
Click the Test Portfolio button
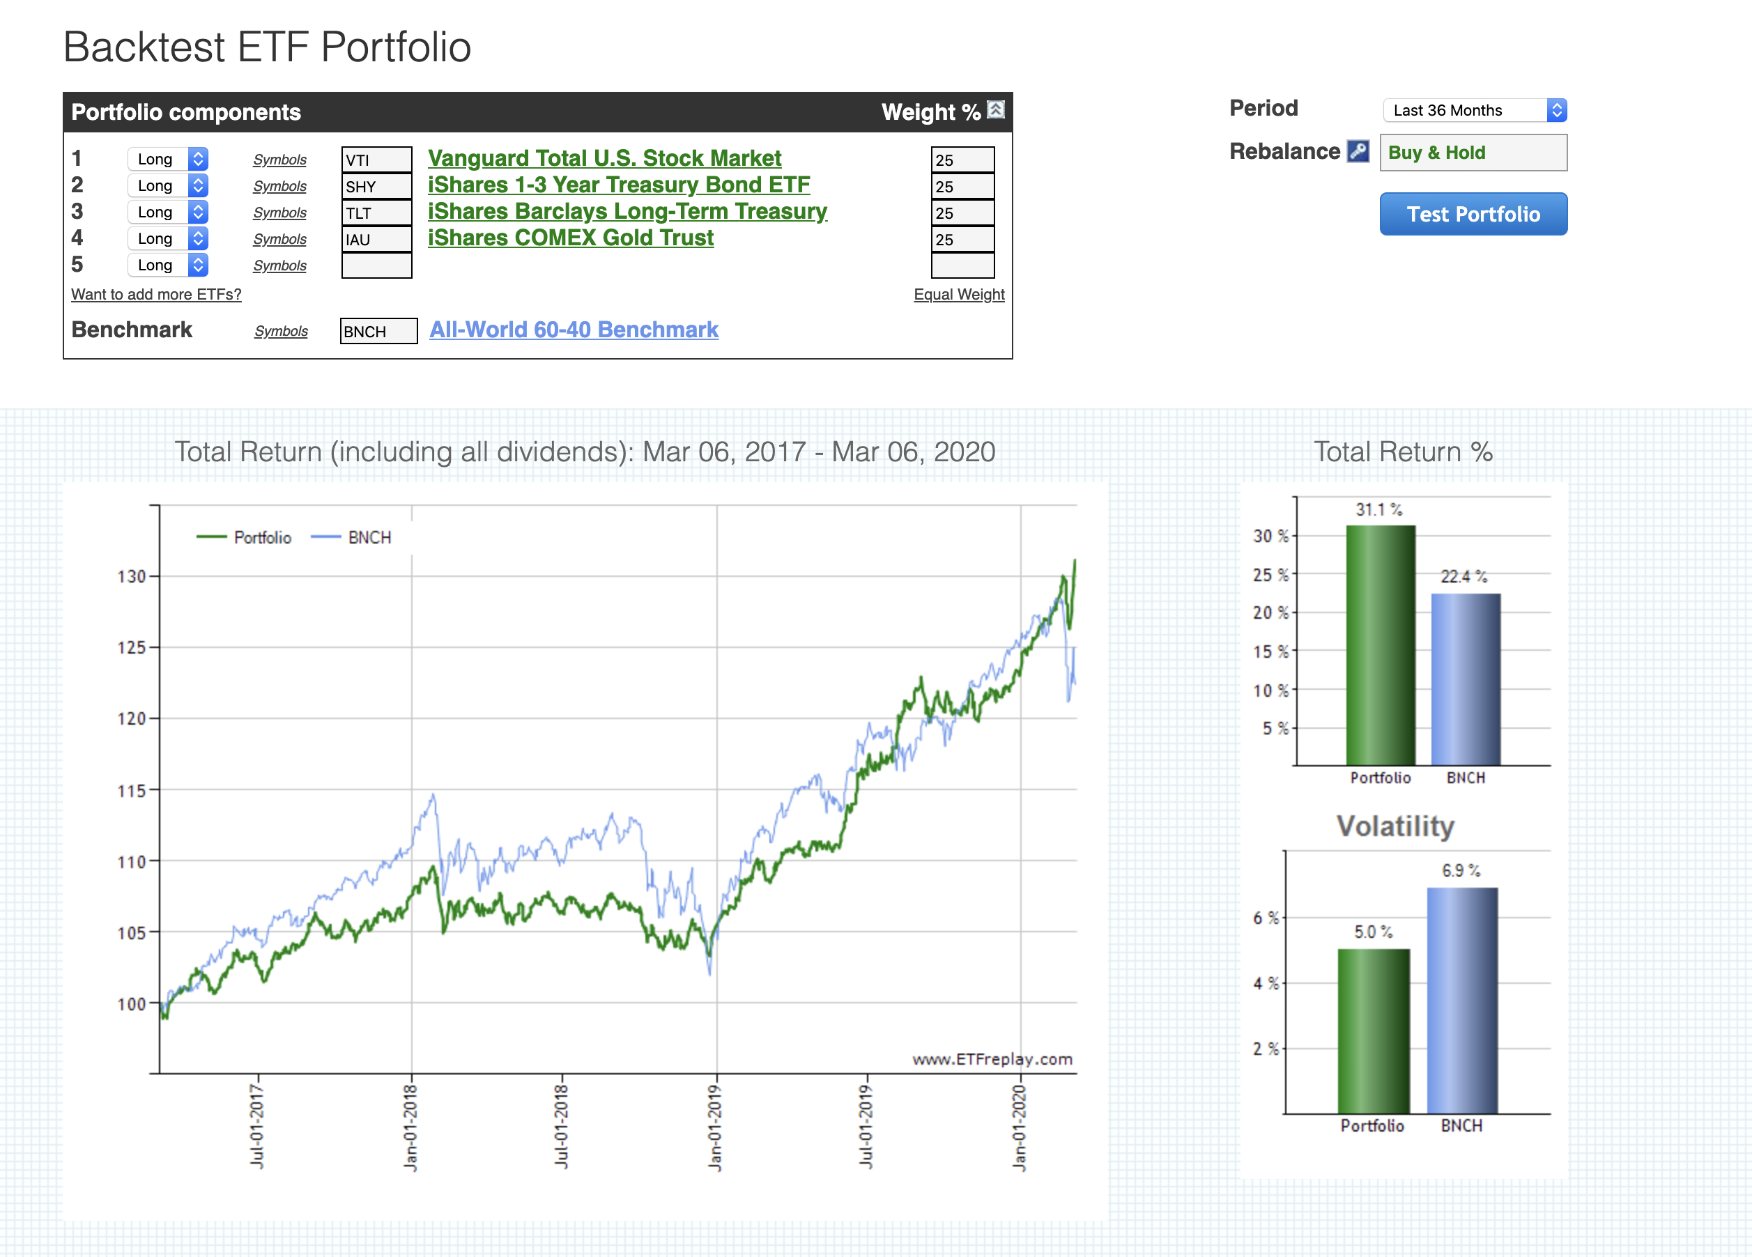(x=1473, y=214)
